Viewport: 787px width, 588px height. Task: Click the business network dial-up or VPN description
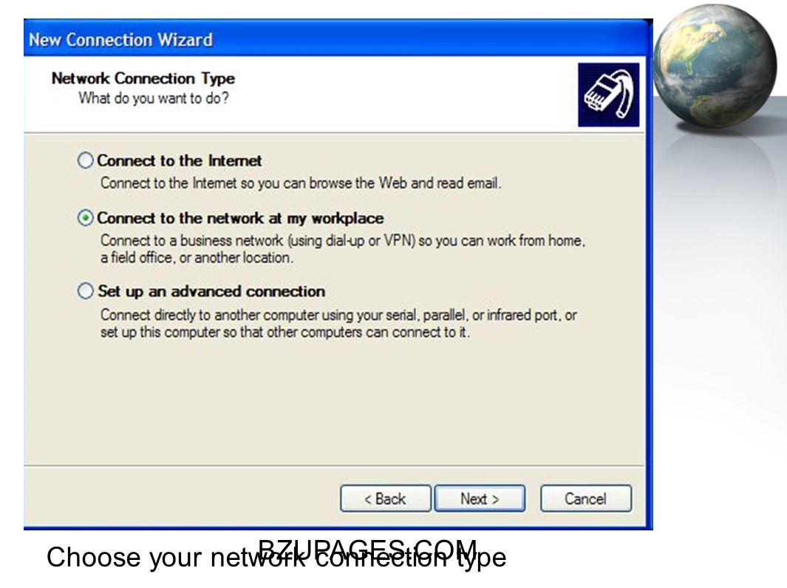[343, 249]
